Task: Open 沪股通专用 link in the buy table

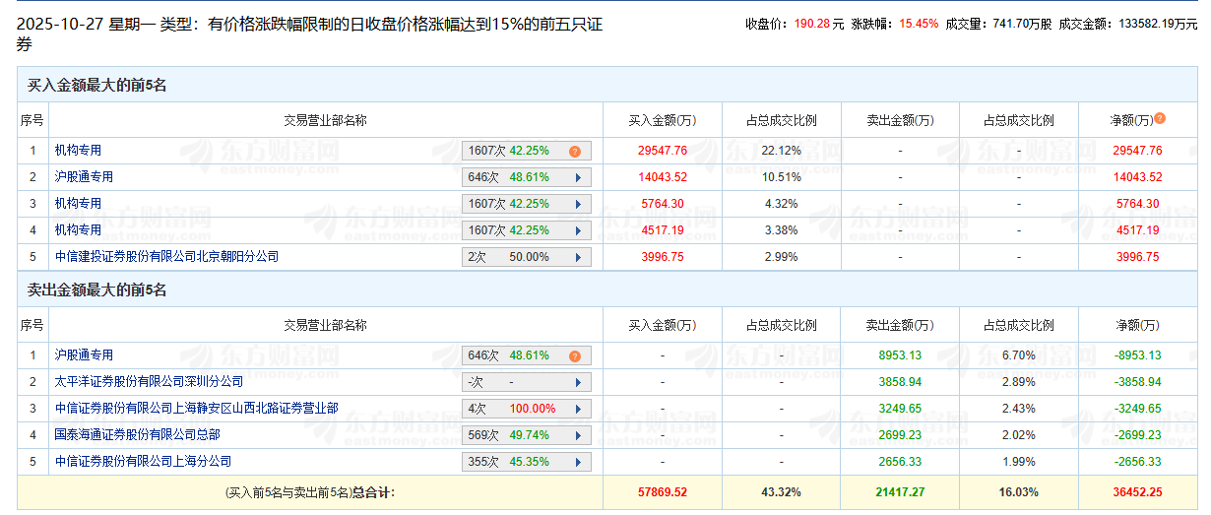Action: pyautogui.click(x=84, y=177)
